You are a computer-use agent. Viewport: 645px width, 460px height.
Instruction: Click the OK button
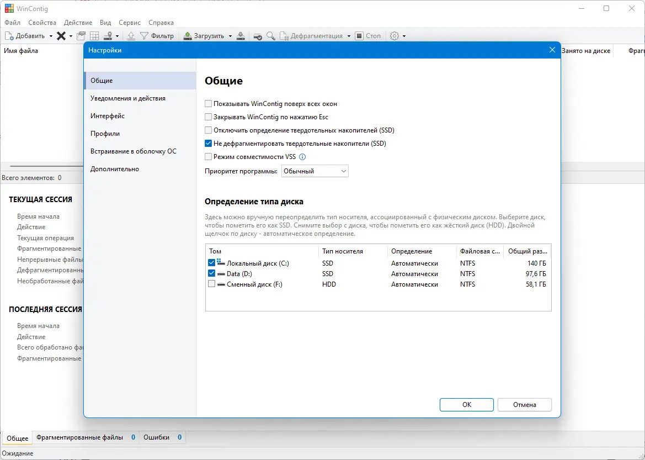(466, 404)
